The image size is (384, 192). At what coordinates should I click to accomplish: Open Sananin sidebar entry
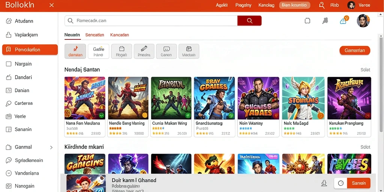coord(18,129)
